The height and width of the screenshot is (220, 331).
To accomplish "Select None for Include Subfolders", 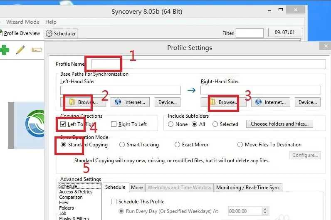I will [171, 124].
